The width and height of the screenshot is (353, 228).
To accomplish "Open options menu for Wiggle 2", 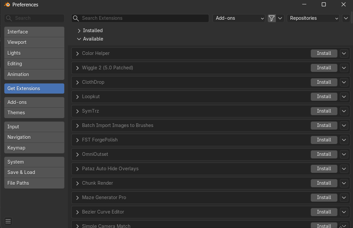I will (x=344, y=68).
